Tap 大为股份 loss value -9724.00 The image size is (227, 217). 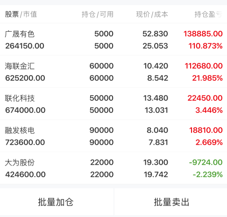click(206, 162)
